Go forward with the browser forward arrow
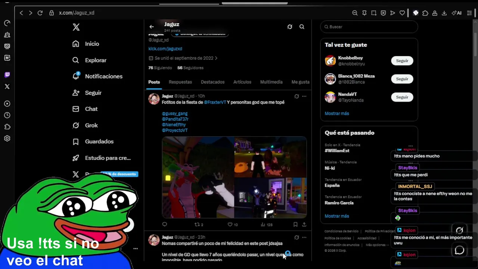Image resolution: width=478 pixels, height=269 pixels. coord(31,13)
